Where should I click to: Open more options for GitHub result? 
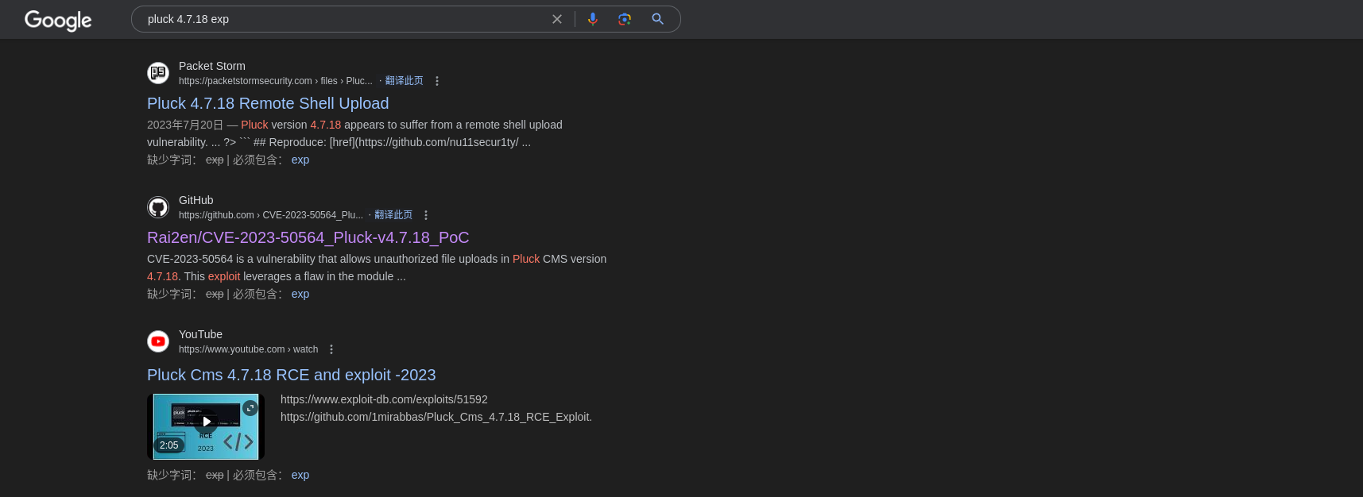[426, 215]
